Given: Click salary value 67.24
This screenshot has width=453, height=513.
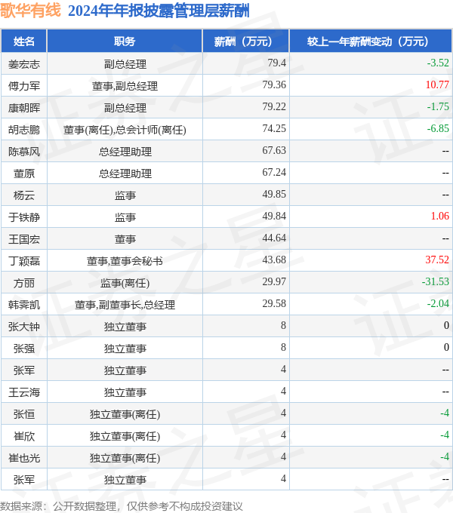Looking at the screenshot, I should point(274,173).
